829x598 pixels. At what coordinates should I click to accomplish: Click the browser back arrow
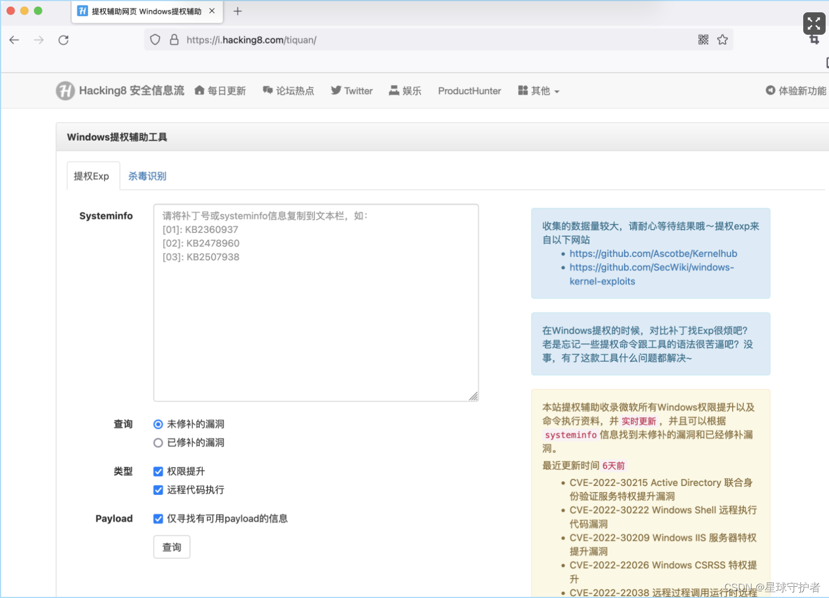point(14,40)
